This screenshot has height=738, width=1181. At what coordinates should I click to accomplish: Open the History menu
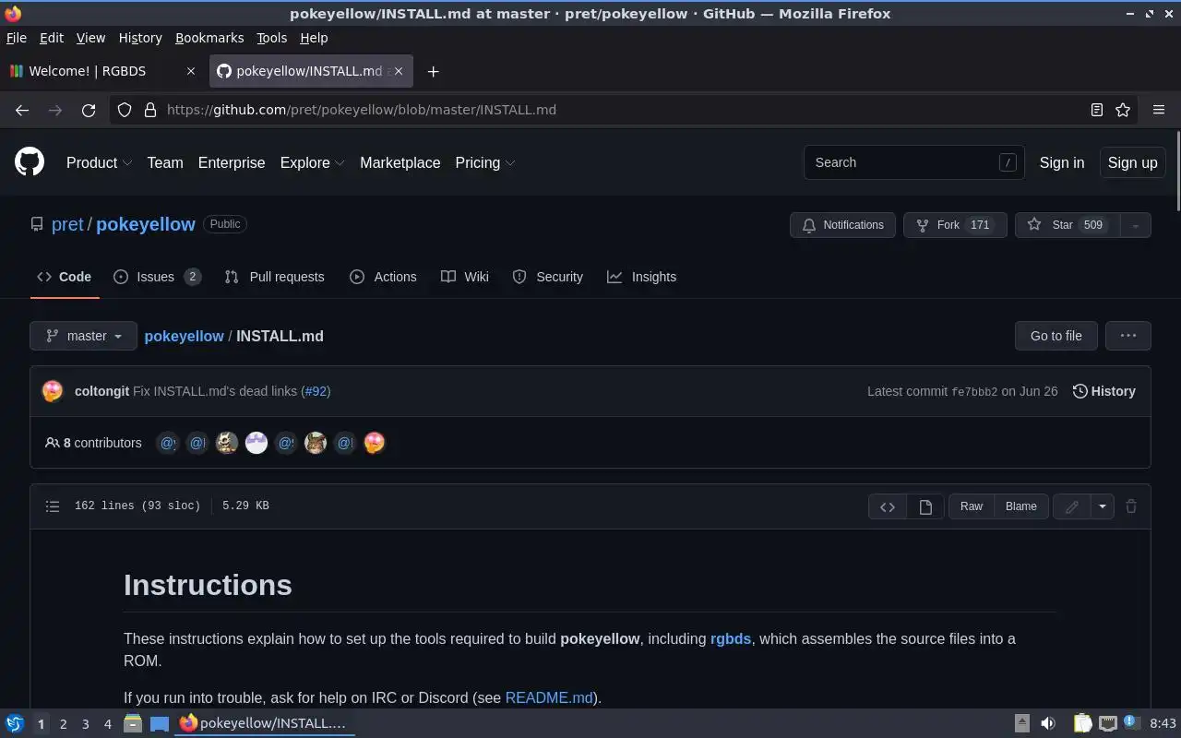(140, 38)
